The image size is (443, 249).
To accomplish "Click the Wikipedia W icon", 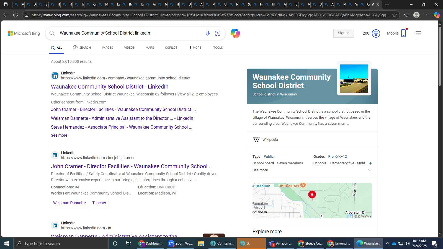I will tap(256, 140).
